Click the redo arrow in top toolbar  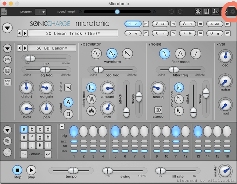click(180, 12)
